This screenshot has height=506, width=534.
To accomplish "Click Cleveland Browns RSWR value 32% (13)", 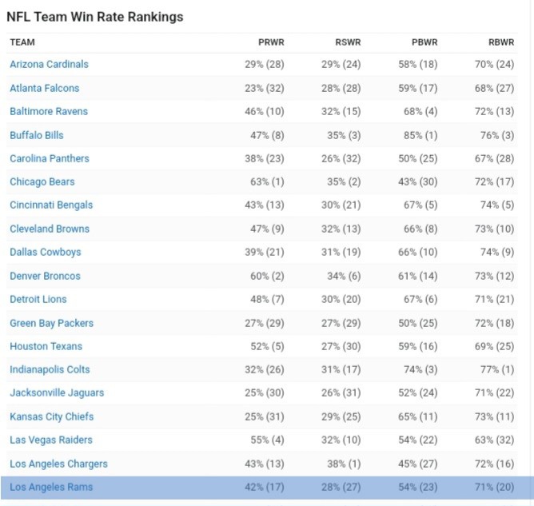I will coord(341,229).
